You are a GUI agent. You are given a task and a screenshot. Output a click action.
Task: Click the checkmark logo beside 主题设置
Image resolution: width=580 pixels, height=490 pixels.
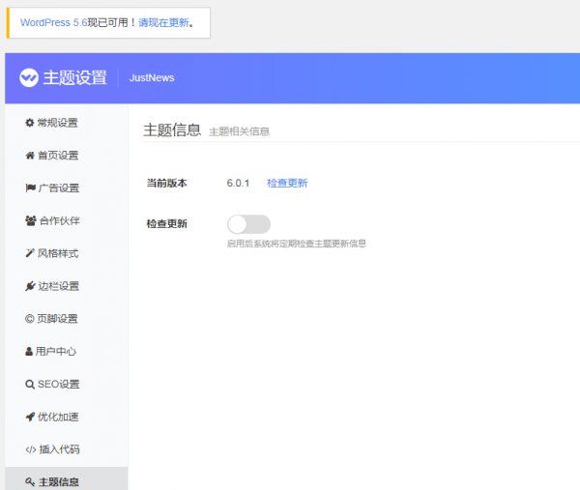29,77
